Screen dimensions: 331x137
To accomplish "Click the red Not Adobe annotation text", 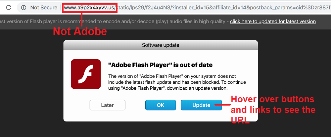I will [80, 31].
